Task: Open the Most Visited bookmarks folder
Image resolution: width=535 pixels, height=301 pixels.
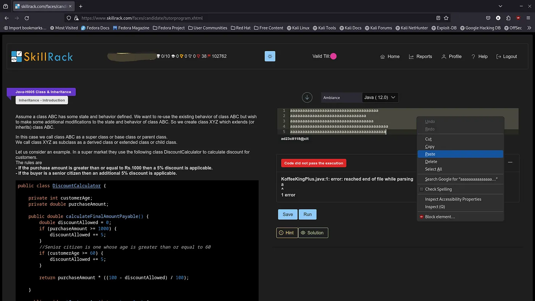Action: tap(63, 28)
